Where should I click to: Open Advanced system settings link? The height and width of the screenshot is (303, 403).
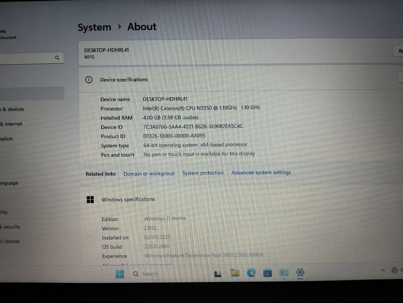coord(261,173)
